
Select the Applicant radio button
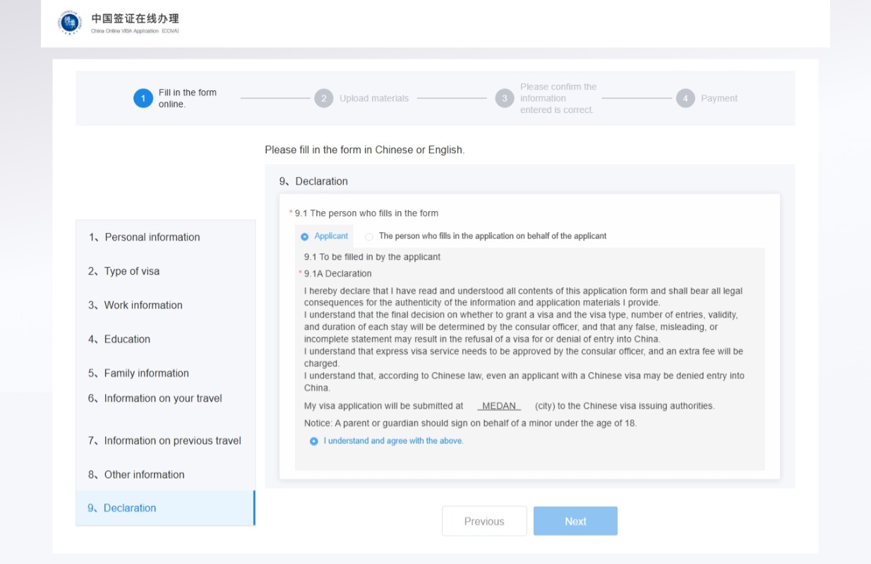305,236
